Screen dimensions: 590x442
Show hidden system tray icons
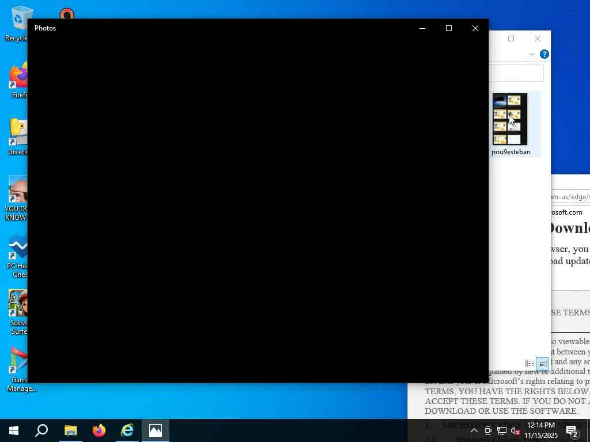[x=474, y=430]
